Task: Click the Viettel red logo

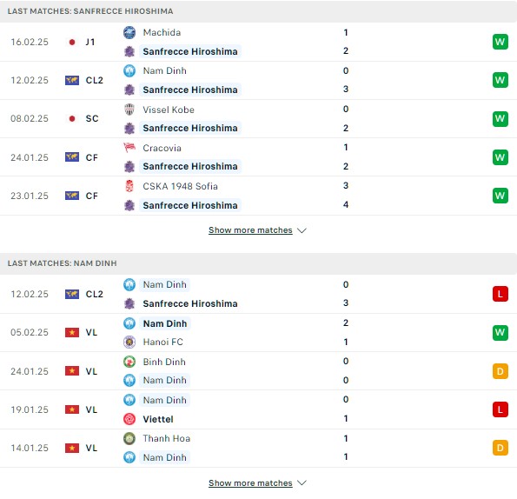Action: click(x=129, y=419)
